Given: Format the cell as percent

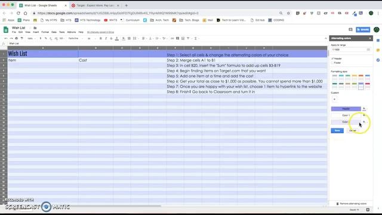Looking at the screenshot, I should (45, 38).
